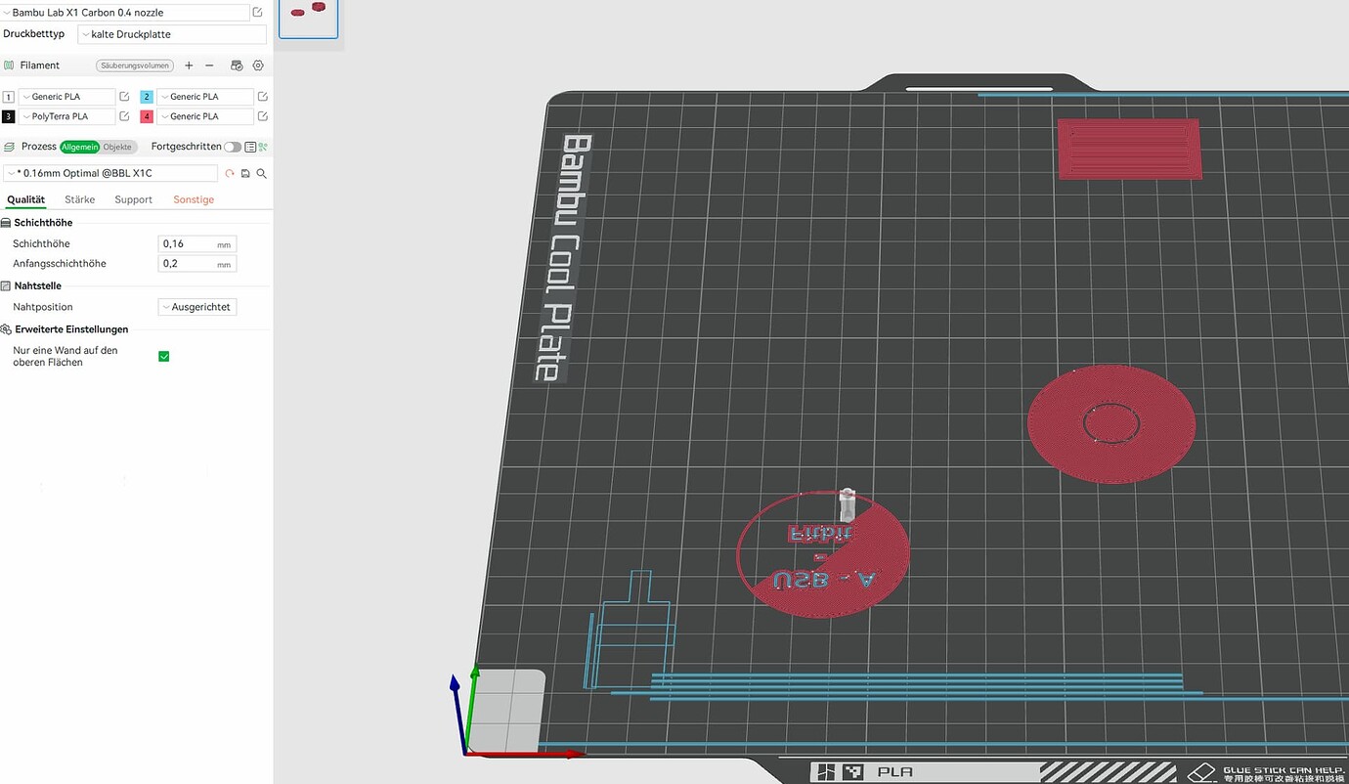Screen dimensions: 1349x784
Task: Select the Allgemein process scope
Action: coord(79,147)
